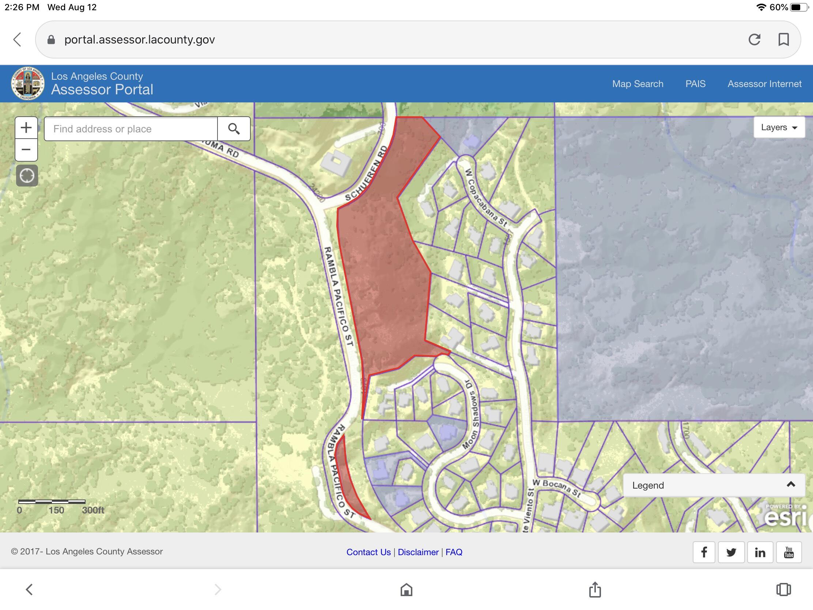Focus the Find address or place field
813x610 pixels.
click(x=131, y=129)
